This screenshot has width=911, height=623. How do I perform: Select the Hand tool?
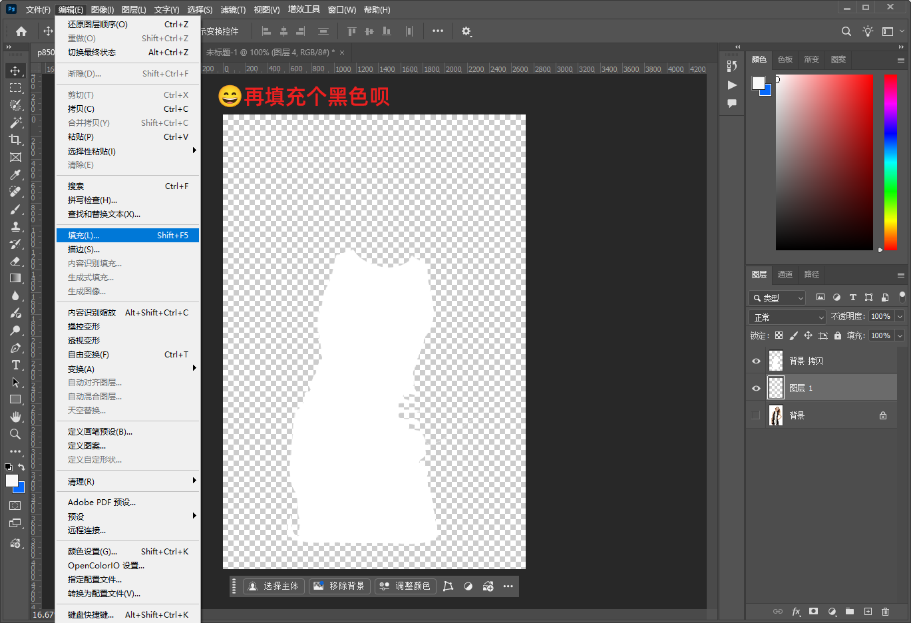coord(15,417)
